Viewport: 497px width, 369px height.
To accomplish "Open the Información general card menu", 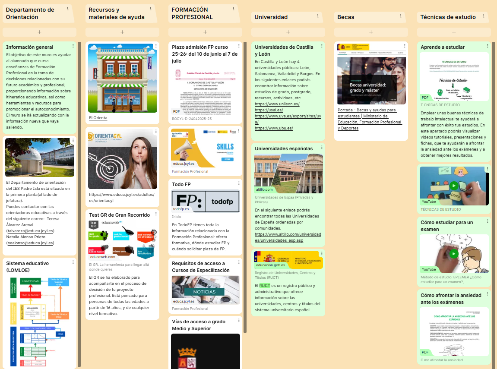I will point(73,46).
